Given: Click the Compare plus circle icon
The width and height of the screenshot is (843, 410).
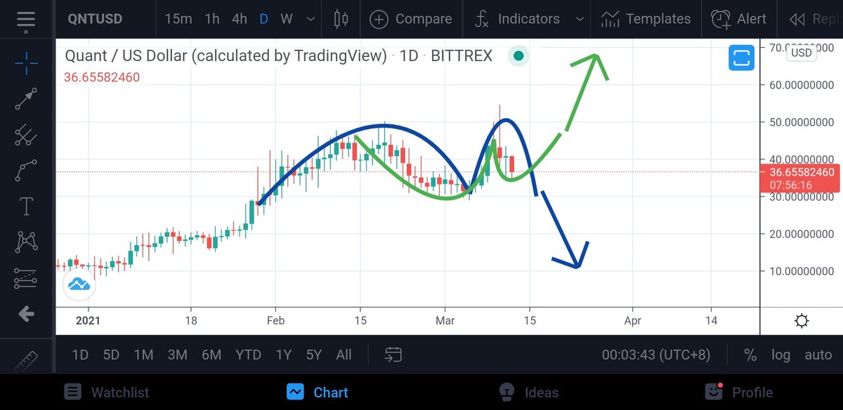Looking at the screenshot, I should click(379, 19).
